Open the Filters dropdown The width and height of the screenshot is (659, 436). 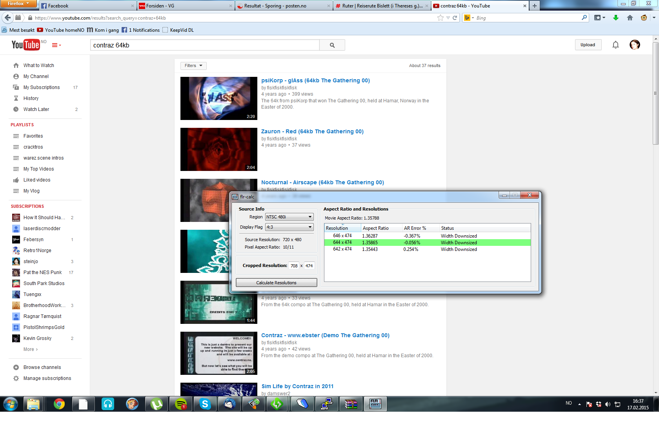coord(193,65)
